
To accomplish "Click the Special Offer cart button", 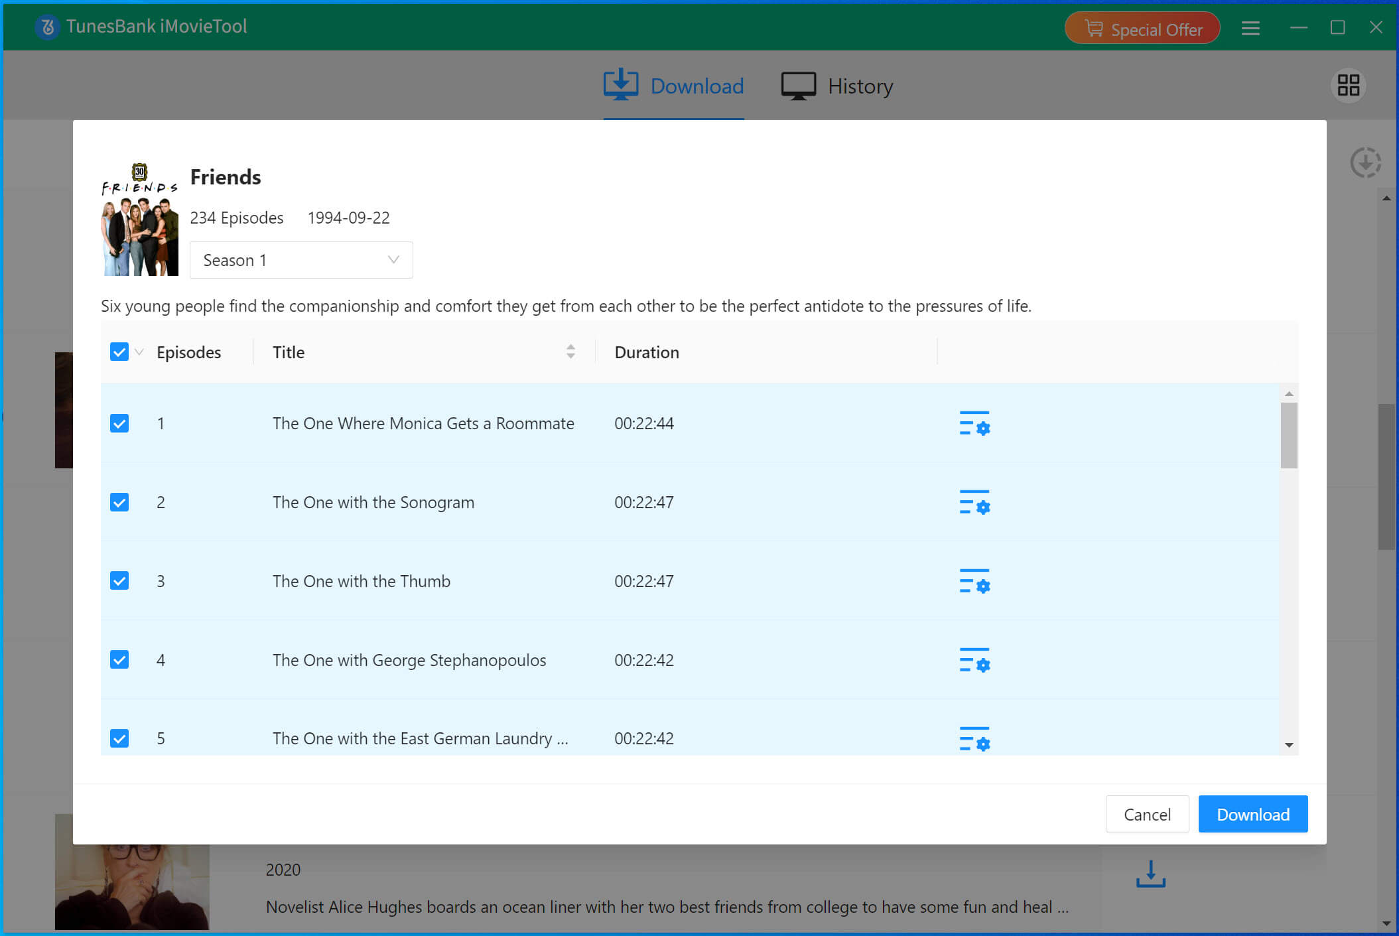I will (1142, 29).
